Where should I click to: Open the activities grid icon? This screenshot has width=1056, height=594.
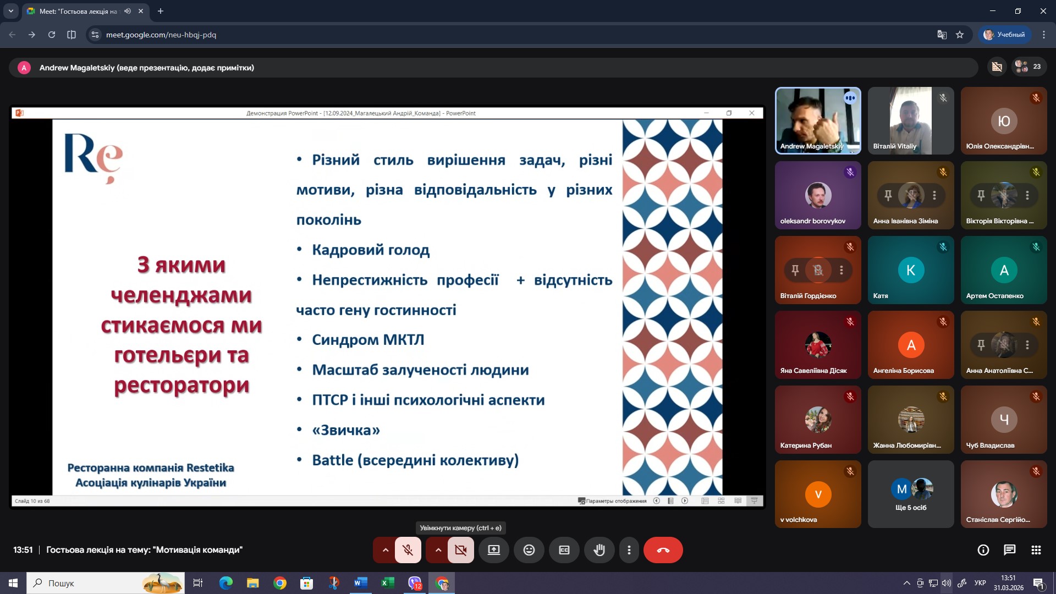[x=1036, y=550]
